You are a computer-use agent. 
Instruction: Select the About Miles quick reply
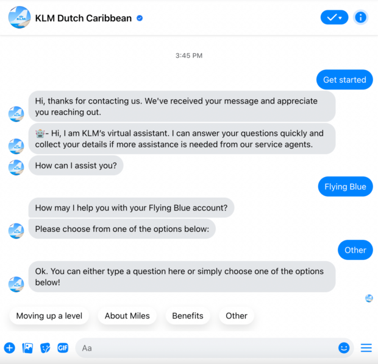[127, 316]
